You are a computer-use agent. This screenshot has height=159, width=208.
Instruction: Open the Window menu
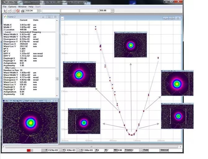tap(22, 6)
